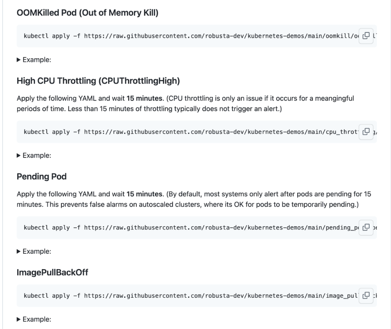Viewport: 391px width, 329px height.
Task: Copy the CPU throttling kubectl command
Action: (x=366, y=132)
